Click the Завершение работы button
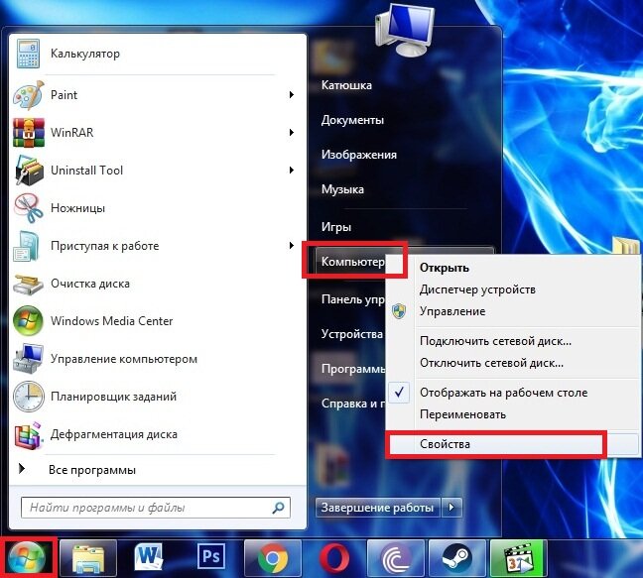 pyautogui.click(x=377, y=508)
